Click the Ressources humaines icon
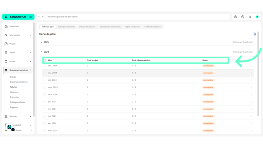Screen dimensions: 263x148 coord(6,70)
